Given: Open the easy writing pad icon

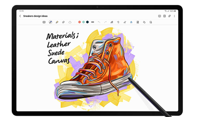Looking at the screenshot, I should 138,22.
